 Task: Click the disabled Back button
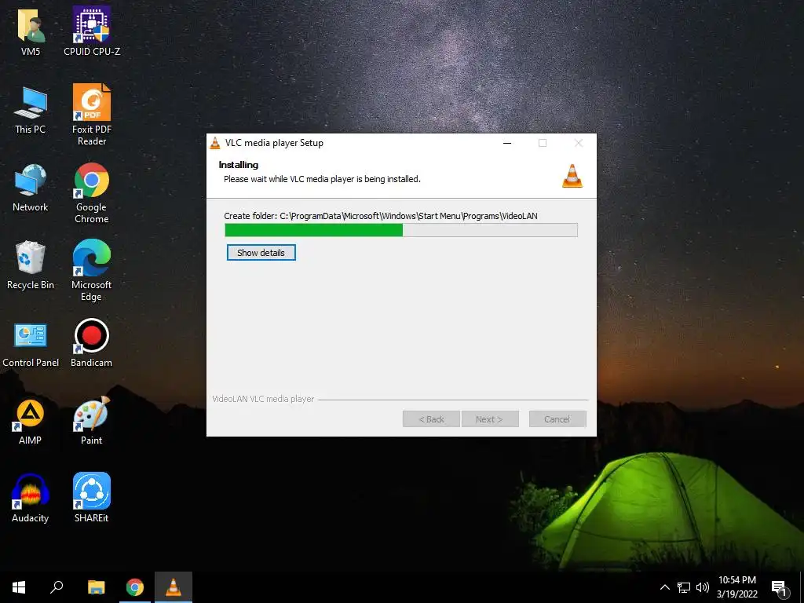point(431,419)
